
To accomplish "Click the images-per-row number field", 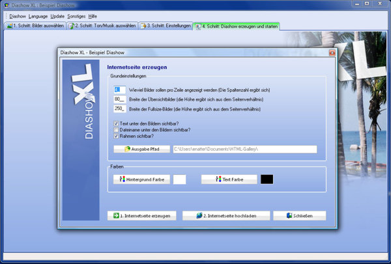I will coord(120,90).
